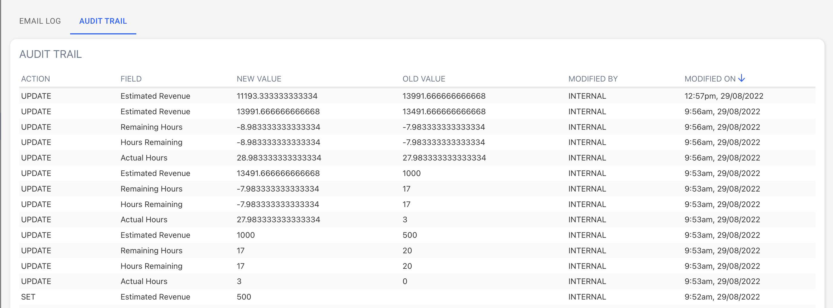Click new value 11193.333333333334
This screenshot has height=308, width=833.
277,96
